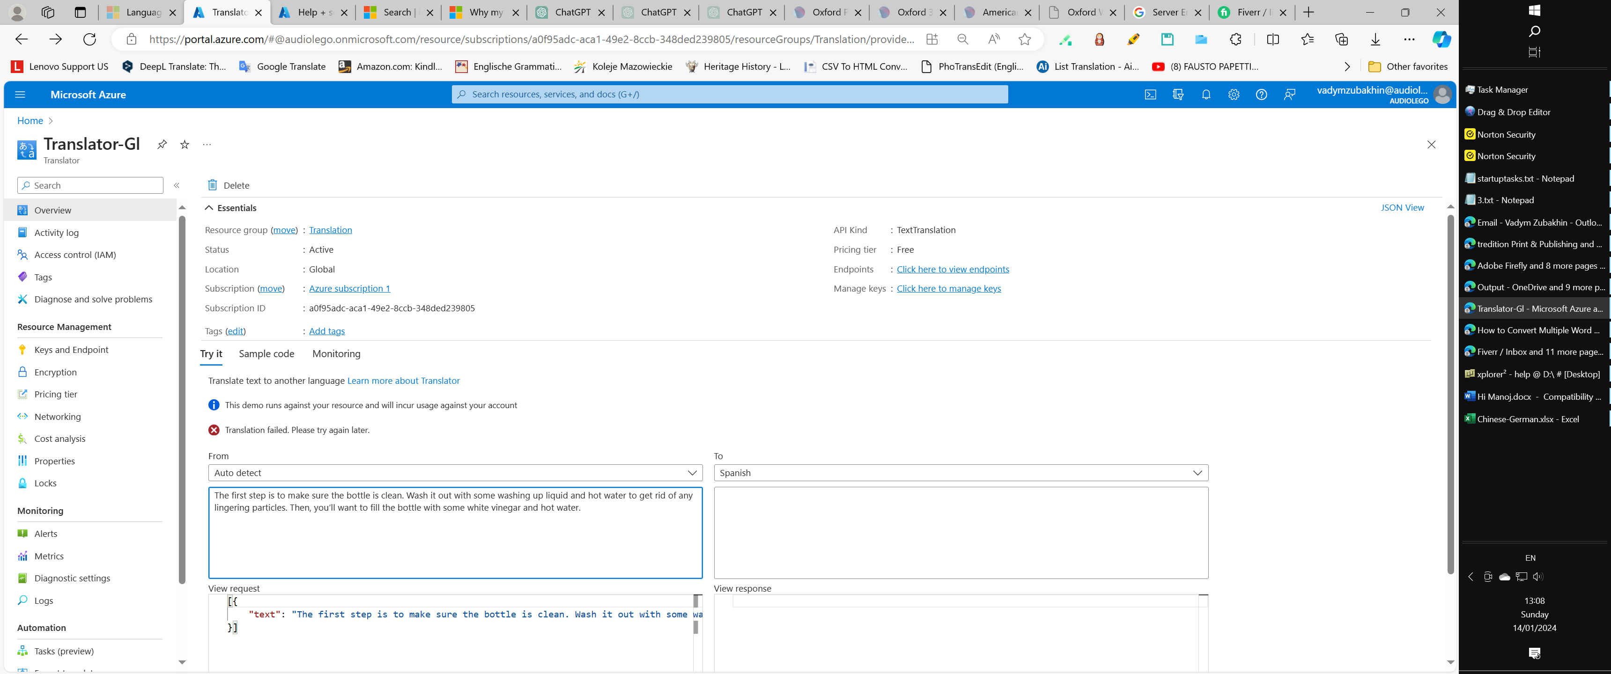Open new browser tab
This screenshot has height=674, width=1611.
1308,12
